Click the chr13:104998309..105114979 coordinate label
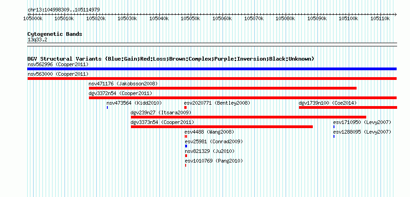 64,10
